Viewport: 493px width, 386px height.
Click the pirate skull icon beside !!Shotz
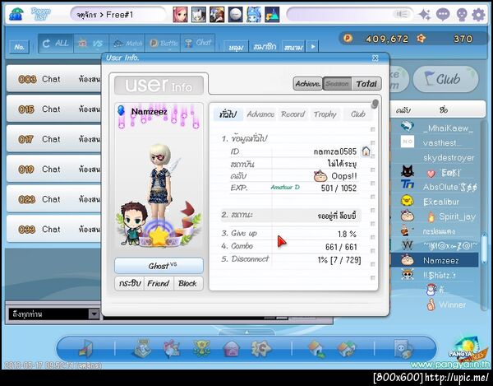(408, 275)
